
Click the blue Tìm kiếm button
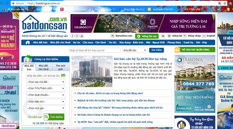point(156,50)
